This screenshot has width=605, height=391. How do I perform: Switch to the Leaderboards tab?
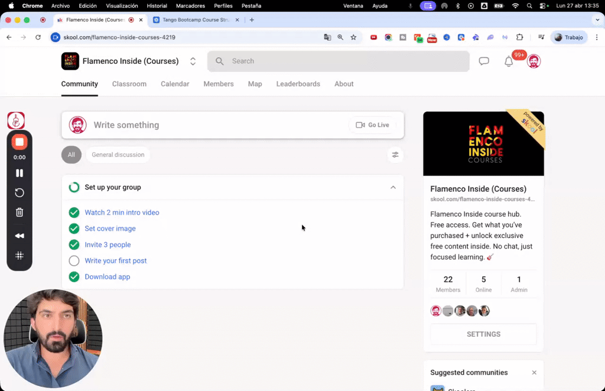pos(298,84)
